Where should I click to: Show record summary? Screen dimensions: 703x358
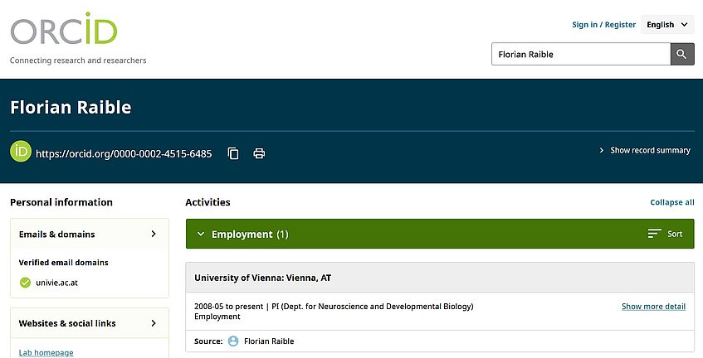(645, 151)
